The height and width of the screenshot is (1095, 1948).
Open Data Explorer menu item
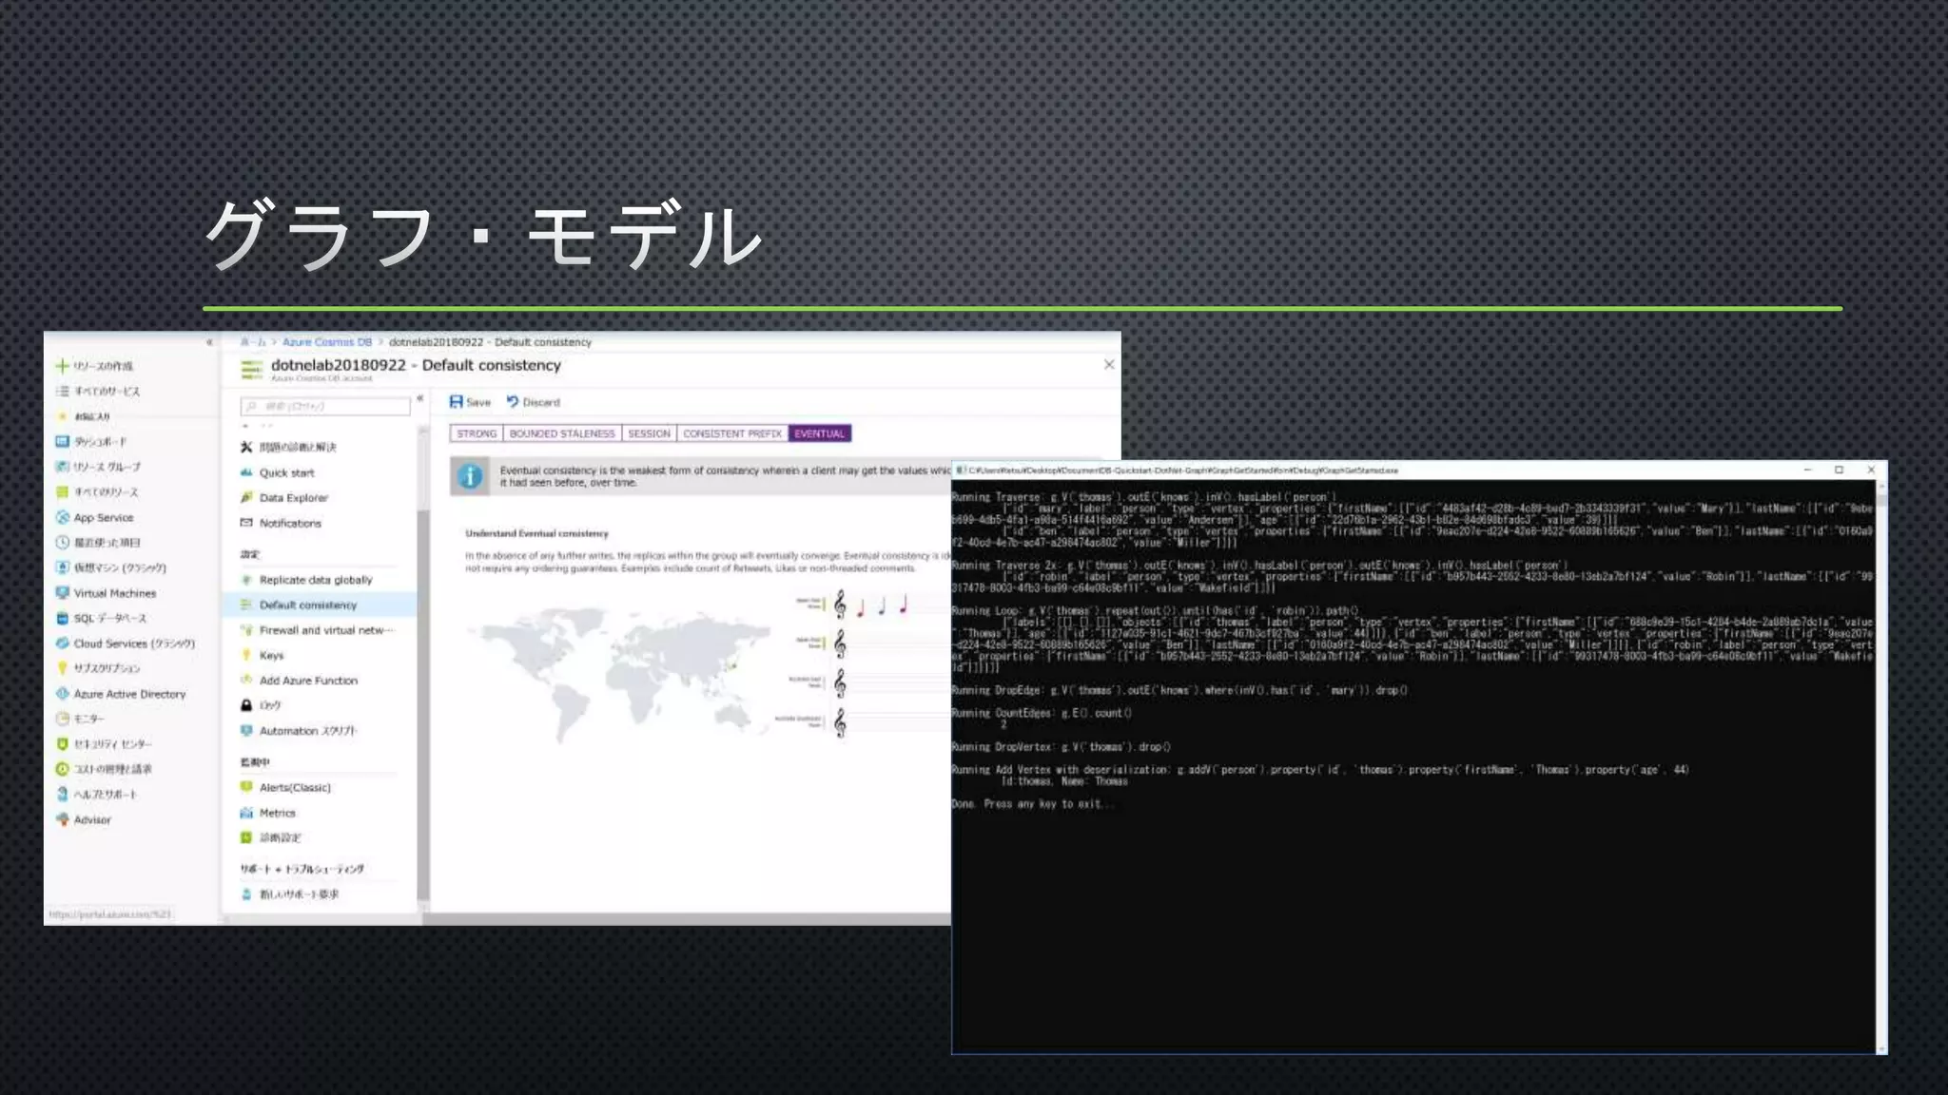(293, 498)
